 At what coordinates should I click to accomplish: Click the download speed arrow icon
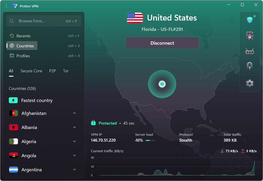(x=222, y=151)
